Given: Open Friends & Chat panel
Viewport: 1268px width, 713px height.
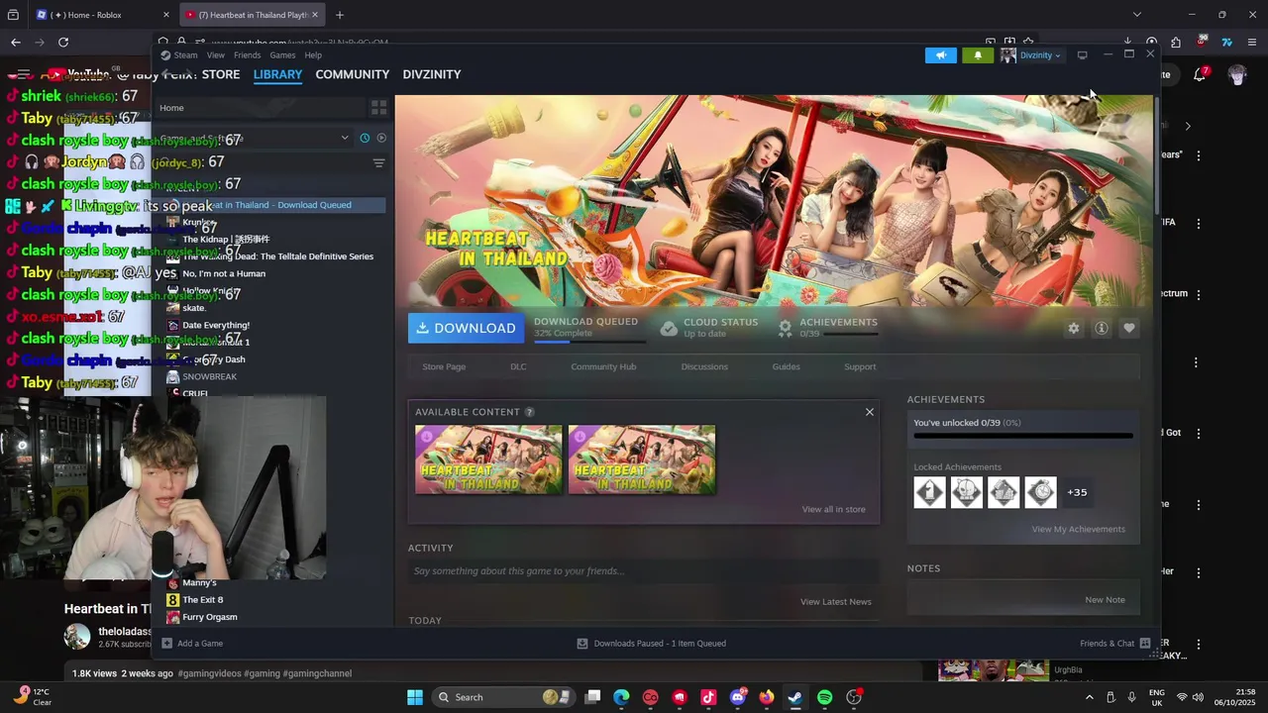Looking at the screenshot, I should [1114, 644].
